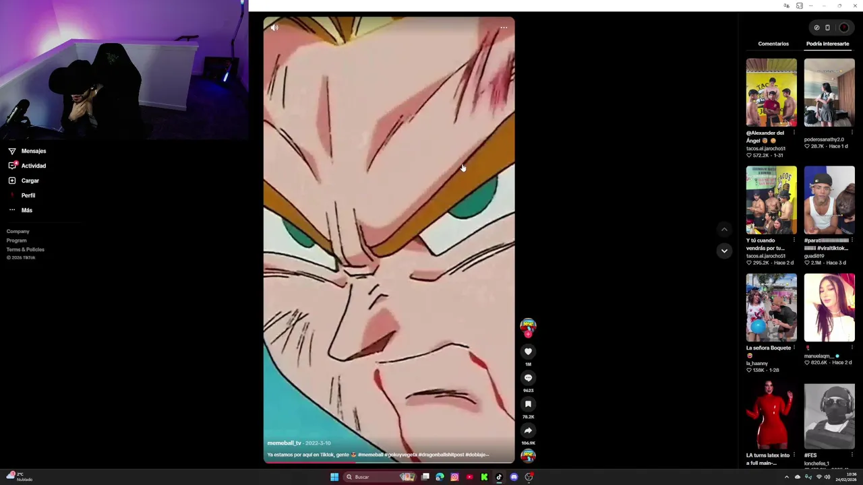Click the phone icon in top pill
The height and width of the screenshot is (485, 863).
pyautogui.click(x=827, y=28)
